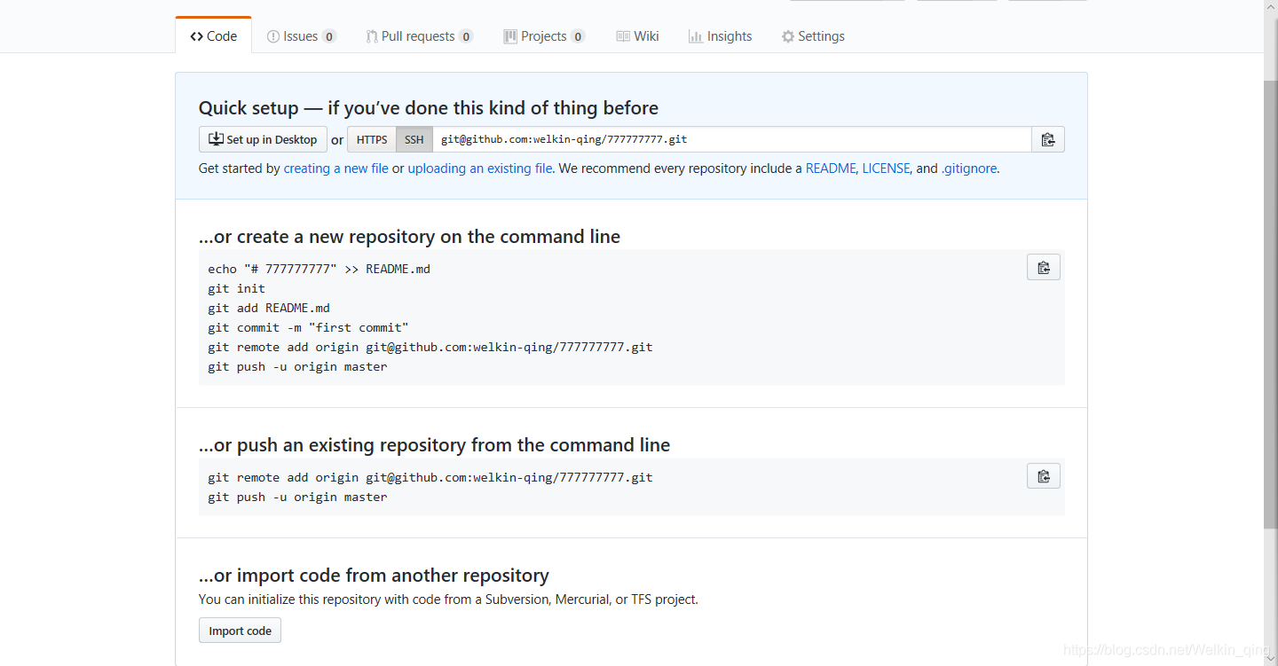Open repository Settings tab

(813, 36)
